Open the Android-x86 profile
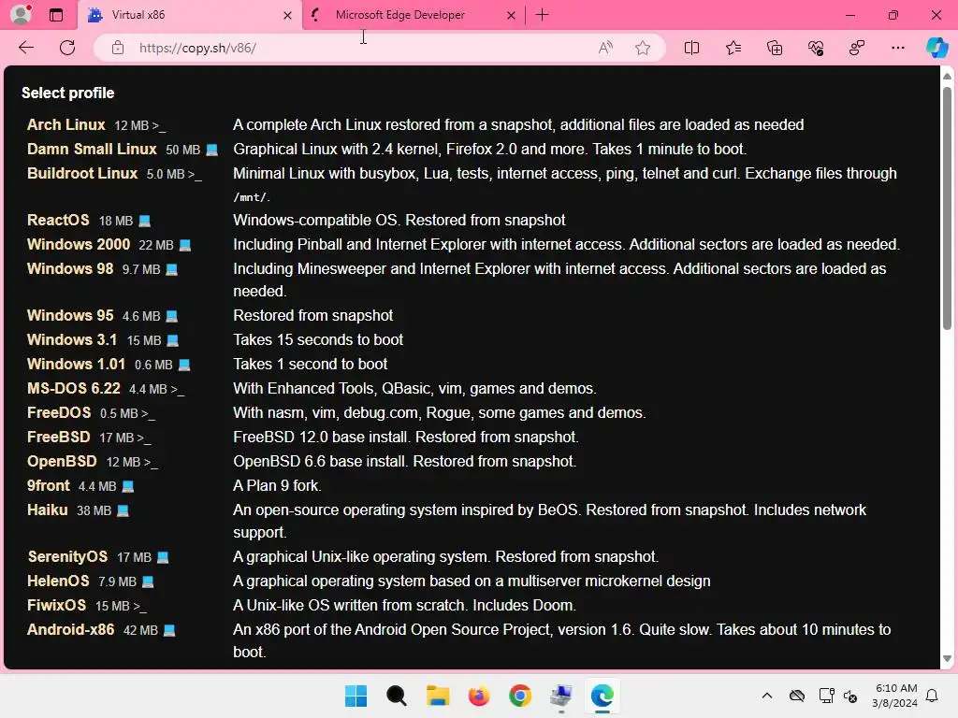Screen dimensions: 958x718 [x=70, y=629]
